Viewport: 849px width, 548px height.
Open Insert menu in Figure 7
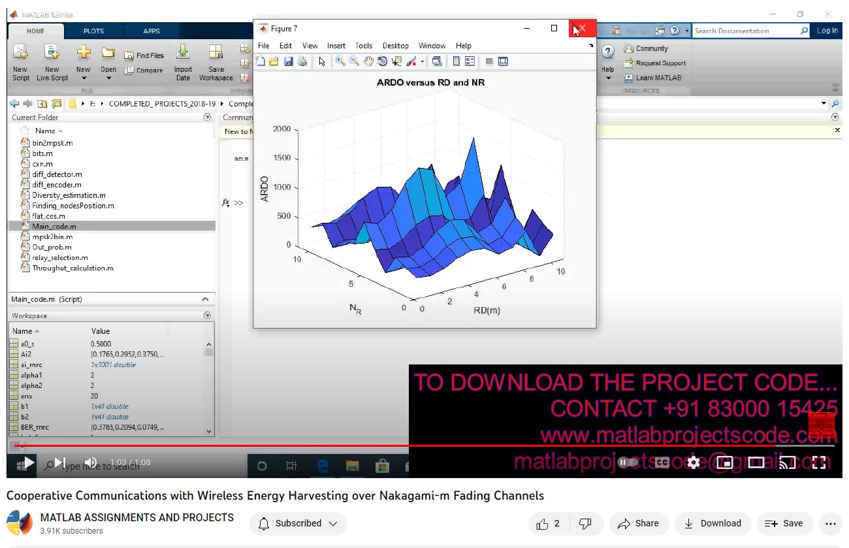(x=336, y=46)
